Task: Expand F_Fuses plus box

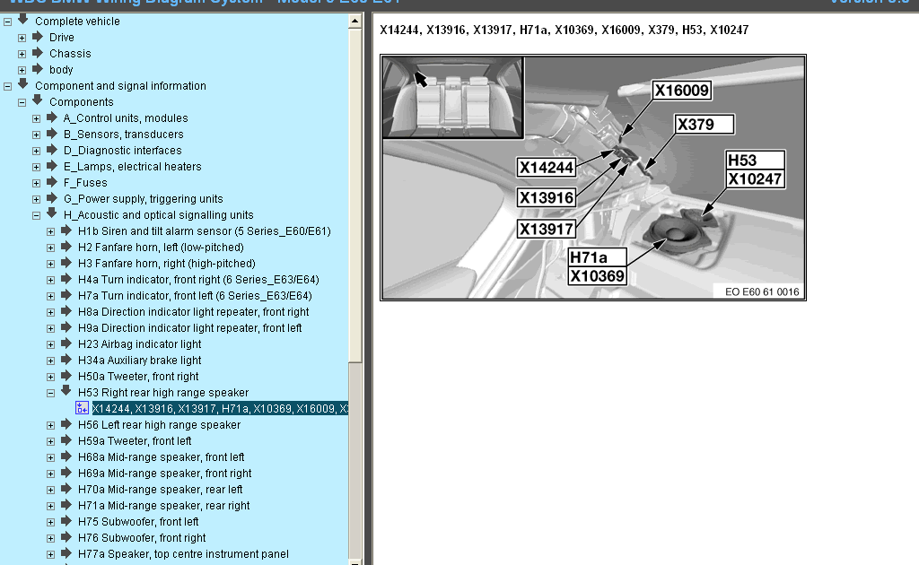Action: (36, 183)
